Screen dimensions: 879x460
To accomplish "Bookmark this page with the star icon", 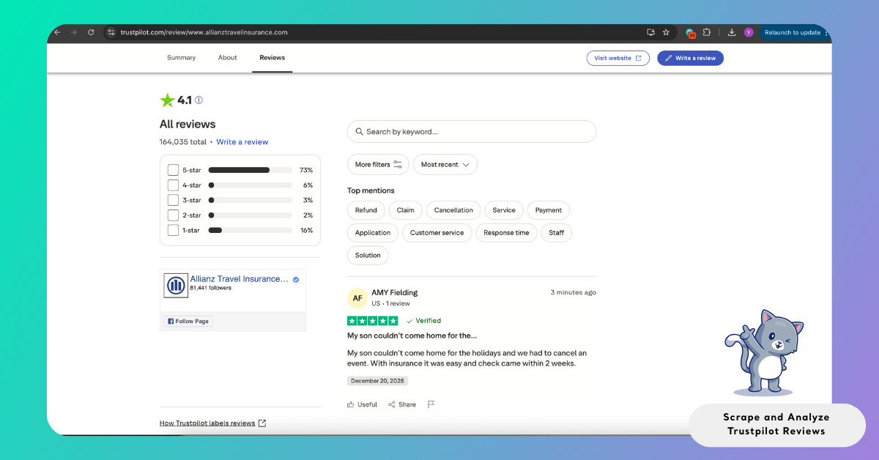I will click(x=666, y=32).
